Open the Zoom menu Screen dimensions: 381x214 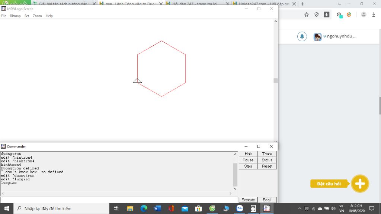pos(37,16)
